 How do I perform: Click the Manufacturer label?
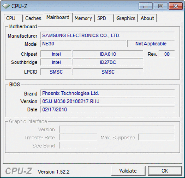tap(22, 36)
